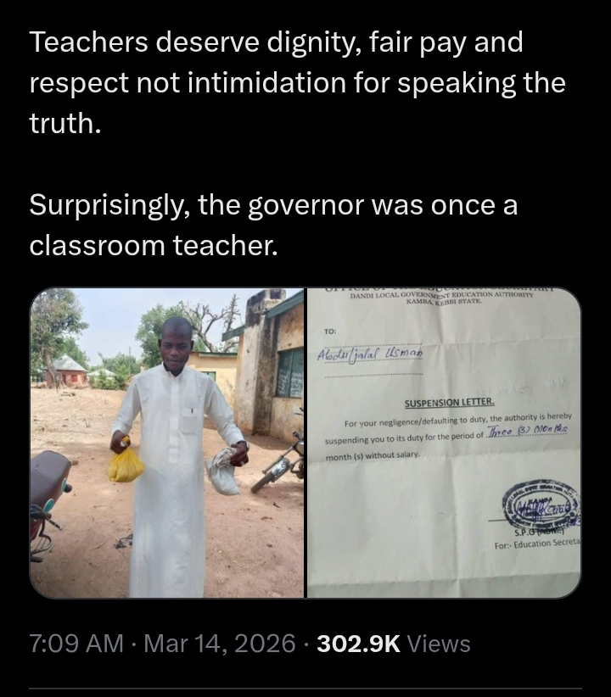Click the 7:09 AM timestamp
This screenshot has height=697, width=611.
[76, 644]
